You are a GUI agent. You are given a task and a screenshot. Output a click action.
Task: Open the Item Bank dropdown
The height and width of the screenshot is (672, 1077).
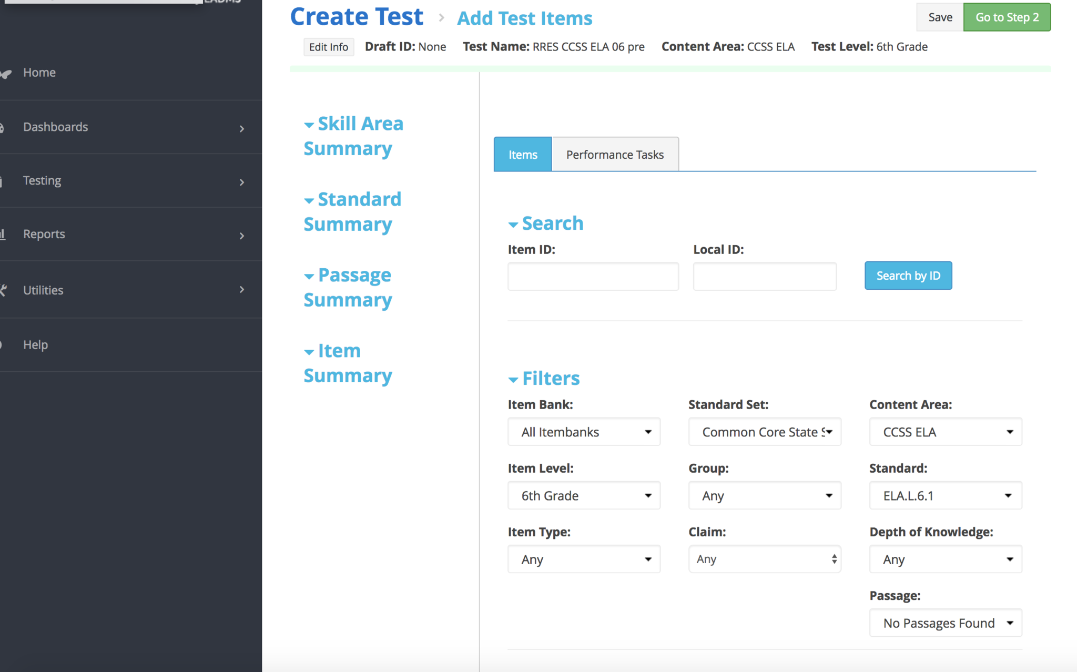tap(584, 432)
